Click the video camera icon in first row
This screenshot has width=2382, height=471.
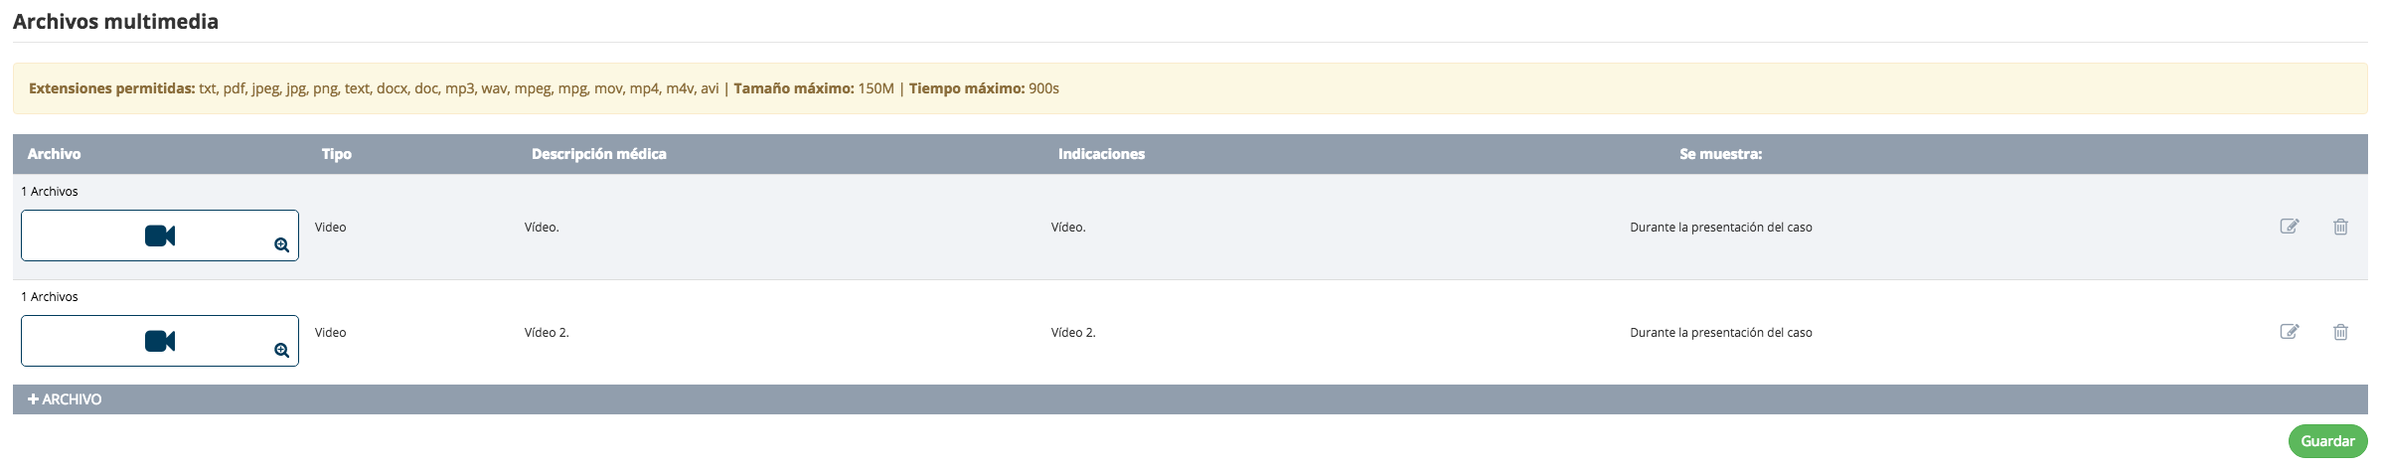pyautogui.click(x=160, y=235)
